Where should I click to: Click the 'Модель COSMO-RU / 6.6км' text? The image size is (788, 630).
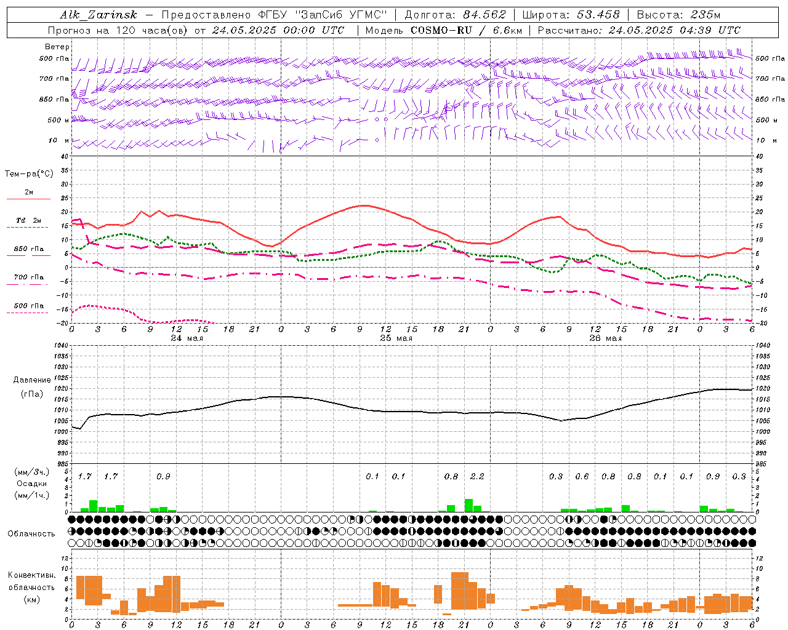(x=444, y=30)
